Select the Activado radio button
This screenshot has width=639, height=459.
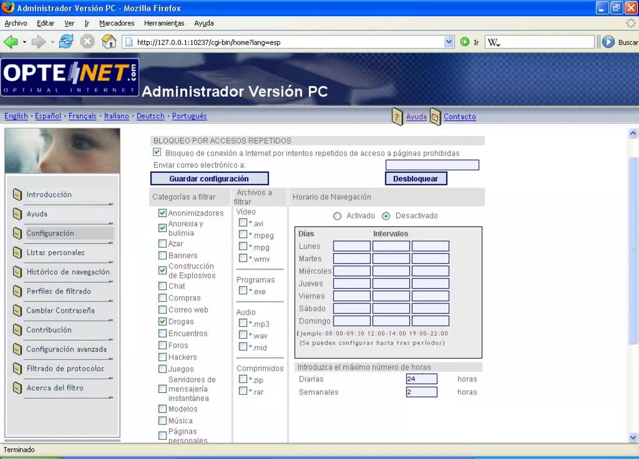tap(337, 216)
